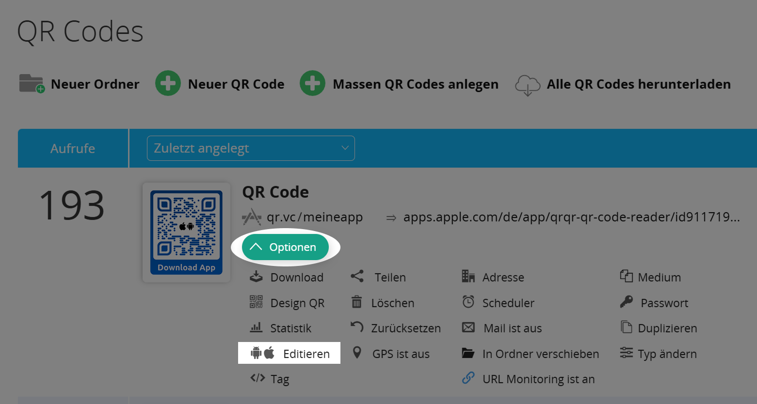Open the qr.vc/meineapp short link

(315, 217)
